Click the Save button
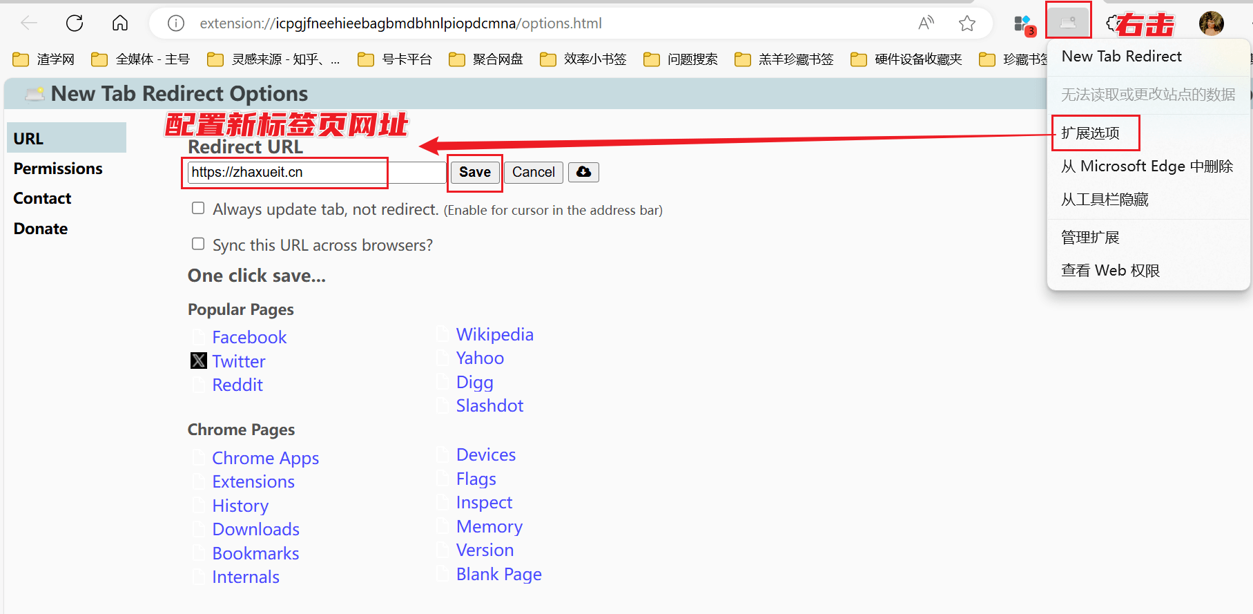The image size is (1253, 614). pyautogui.click(x=475, y=172)
